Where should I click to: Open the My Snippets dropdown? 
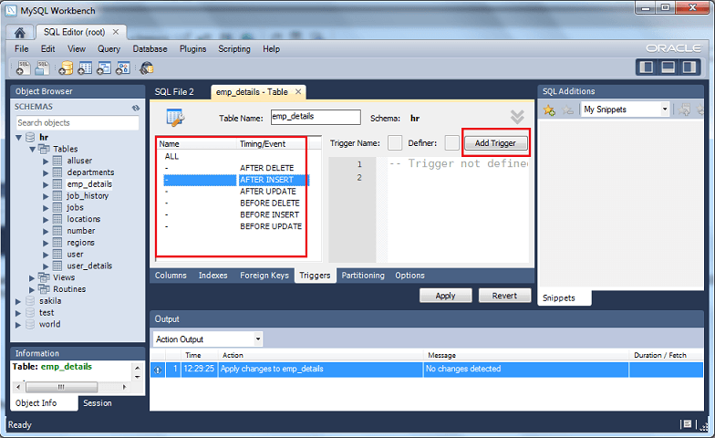coord(664,109)
